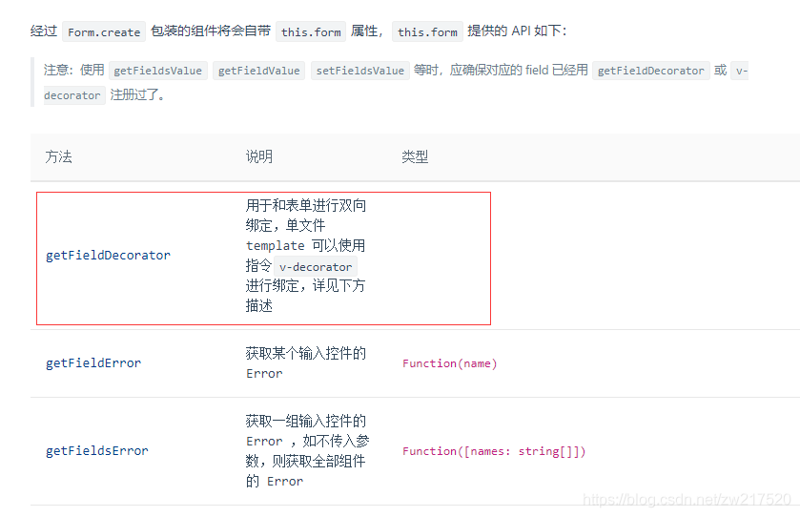The image size is (800, 517).
Task: Click v-decorator code tag in description cell
Action: [316, 267]
